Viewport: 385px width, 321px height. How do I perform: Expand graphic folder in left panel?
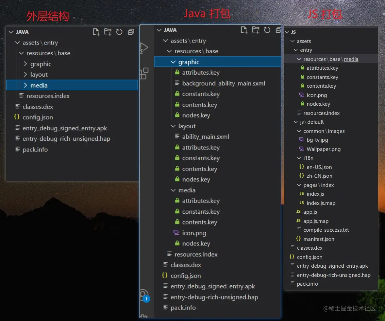[x=25, y=64]
